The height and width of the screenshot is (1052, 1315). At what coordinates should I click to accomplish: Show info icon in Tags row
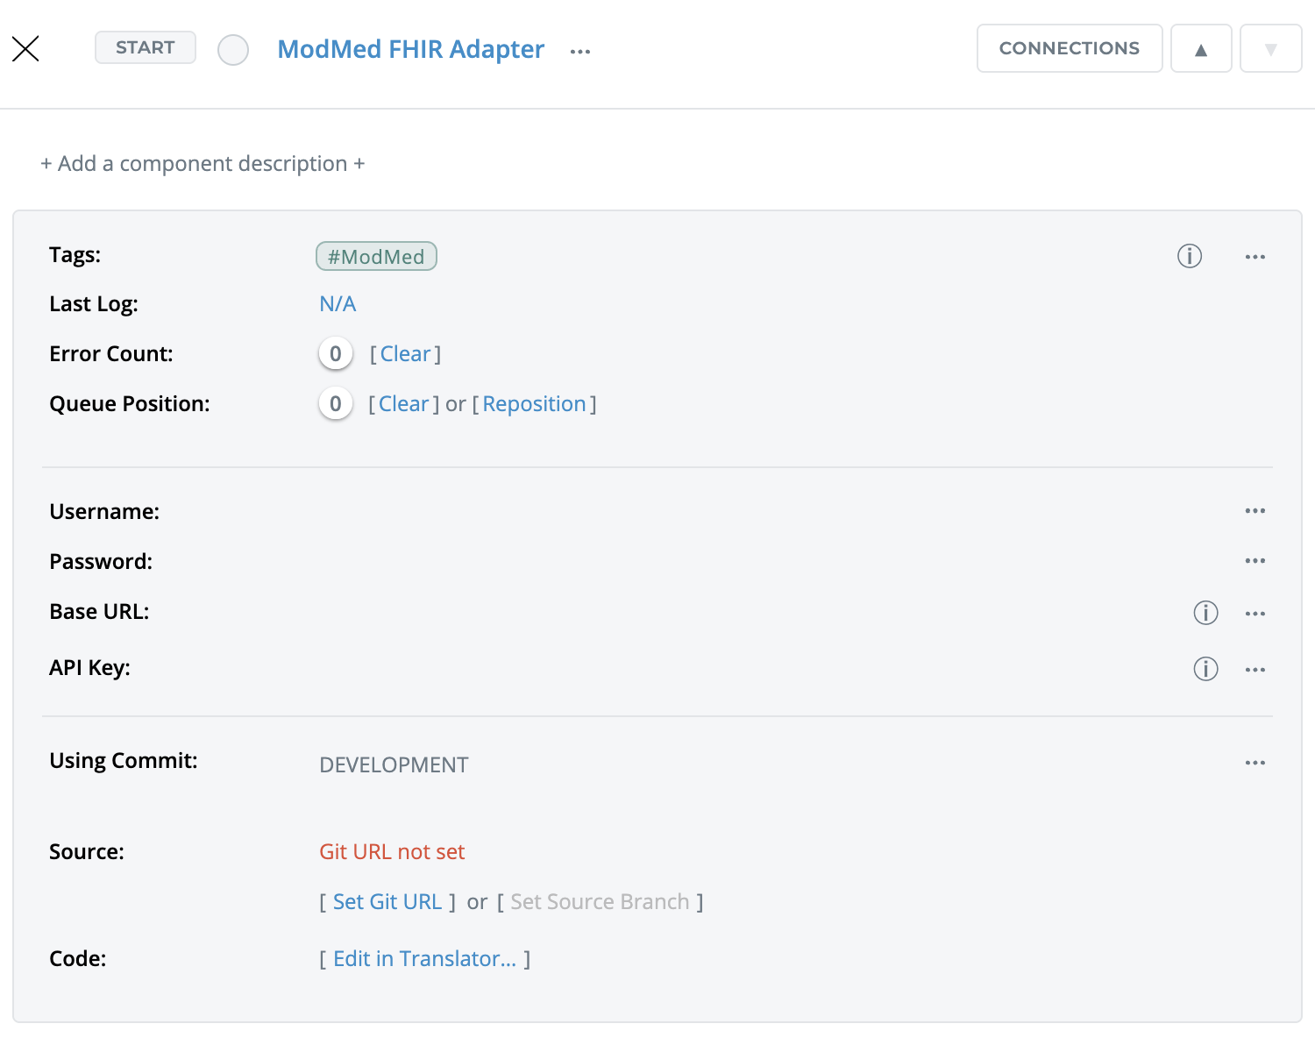tap(1189, 256)
